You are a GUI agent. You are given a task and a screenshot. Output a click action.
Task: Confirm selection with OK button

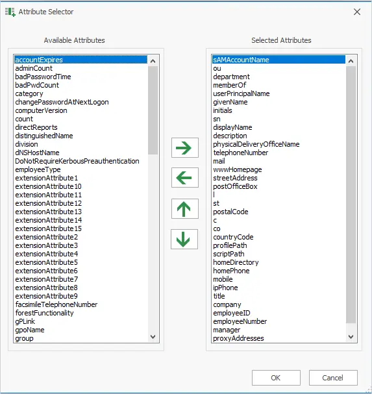pos(276,378)
